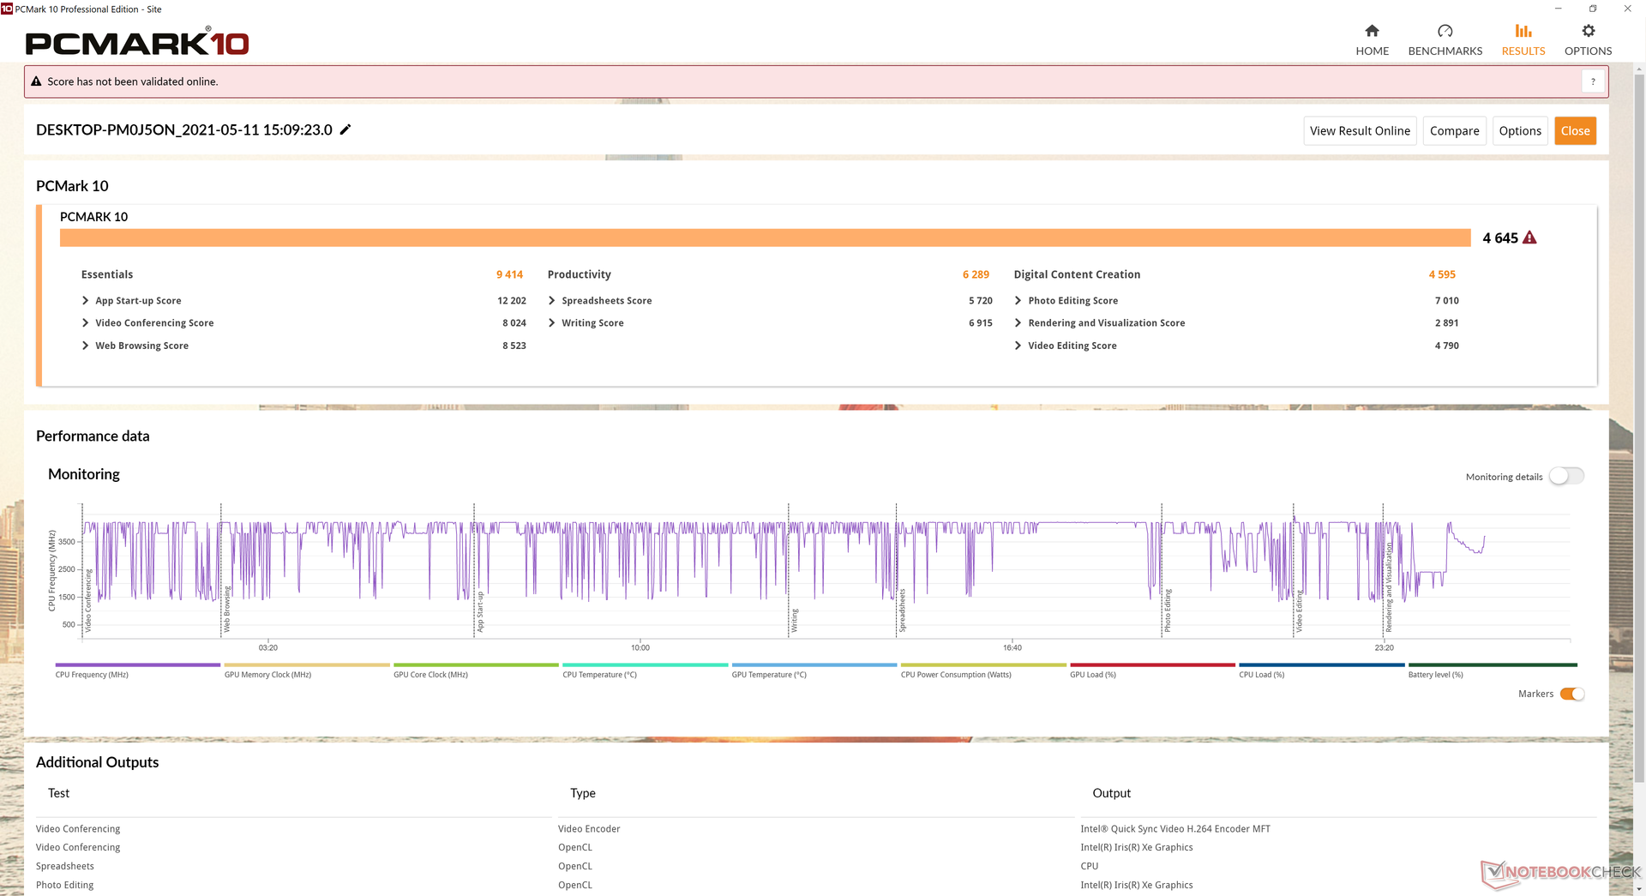Switch to the RESULTS tab label
1646x896 pixels.
point(1523,51)
